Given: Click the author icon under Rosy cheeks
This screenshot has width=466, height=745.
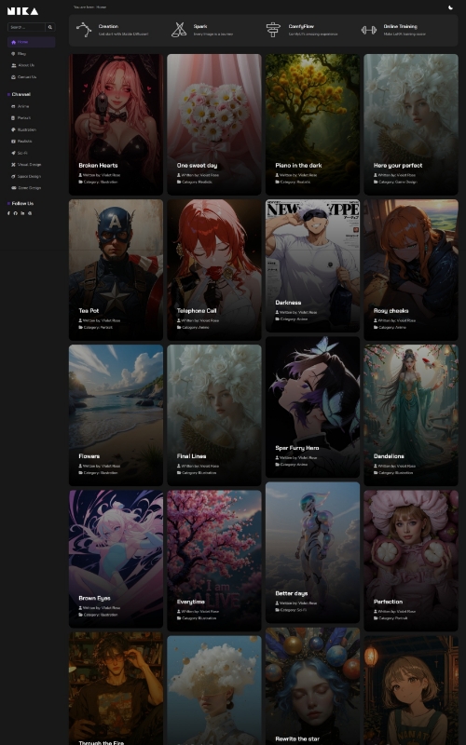Looking at the screenshot, I should 376,320.
